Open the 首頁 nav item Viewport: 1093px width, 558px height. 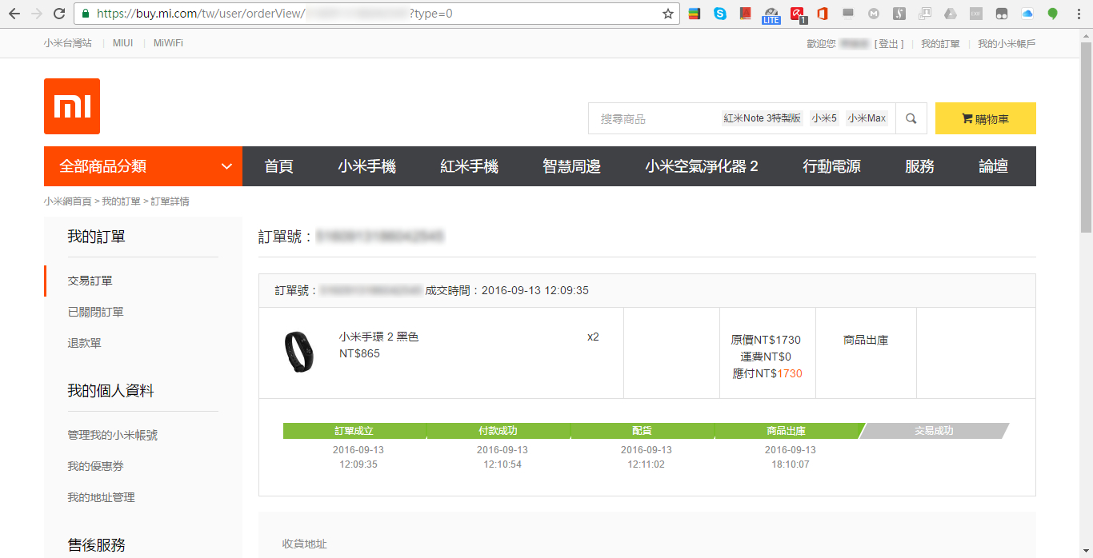click(x=279, y=166)
